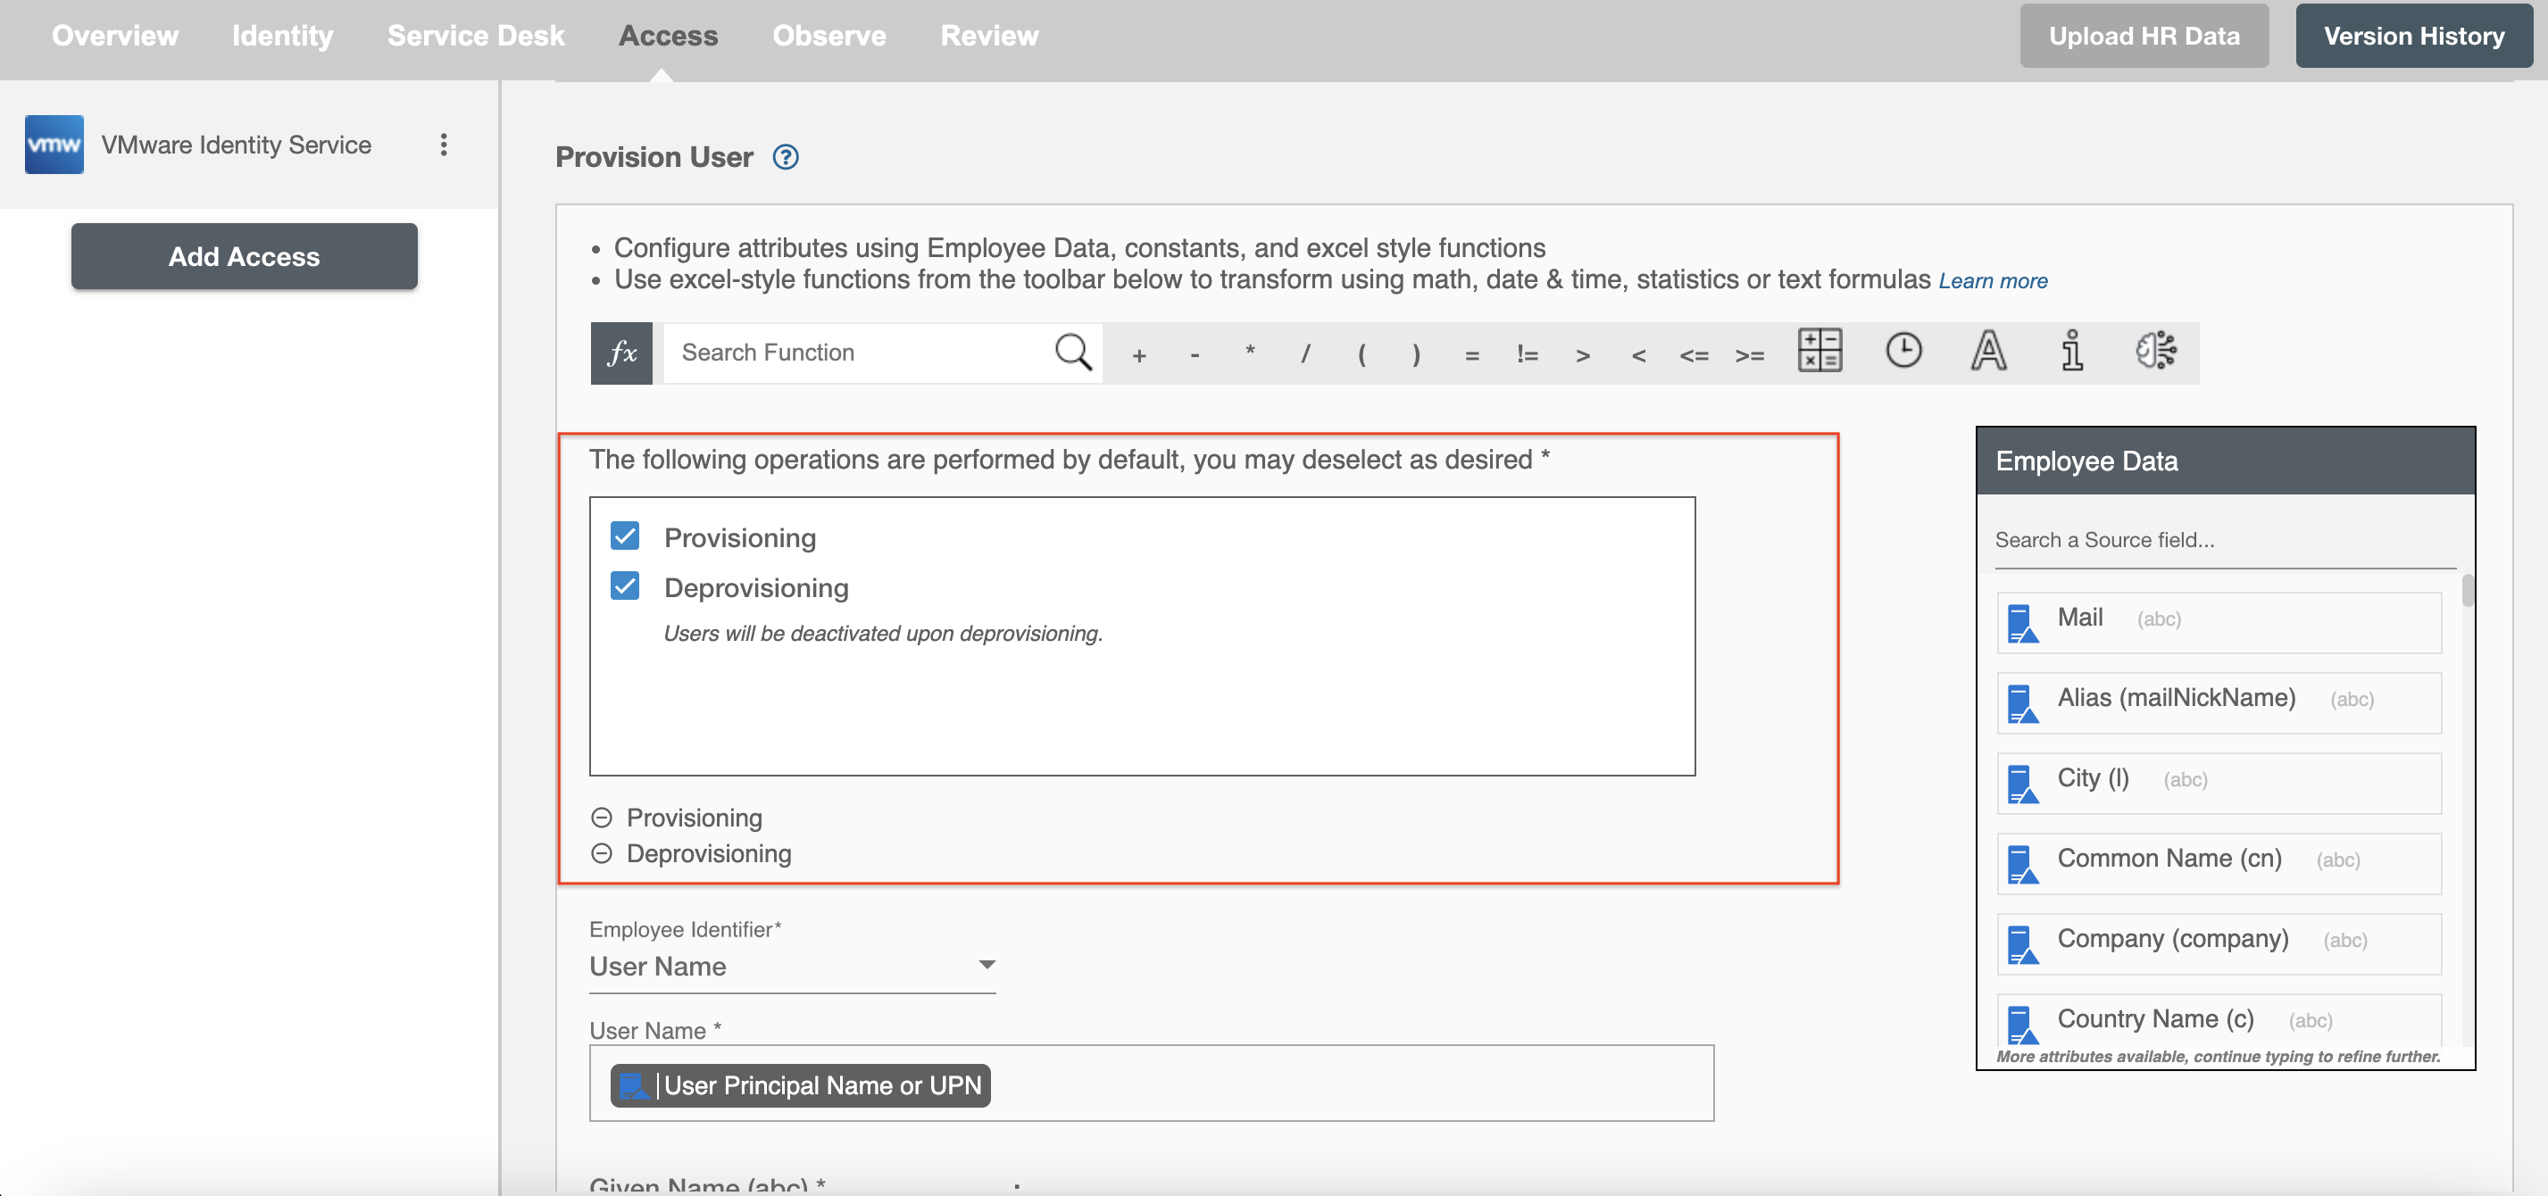The image size is (2548, 1196).
Task: Click the formula function search icon
Action: pyautogui.click(x=1074, y=351)
